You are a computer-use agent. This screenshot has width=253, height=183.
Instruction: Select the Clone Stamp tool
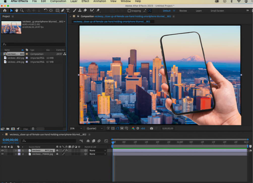(x=80, y=11)
